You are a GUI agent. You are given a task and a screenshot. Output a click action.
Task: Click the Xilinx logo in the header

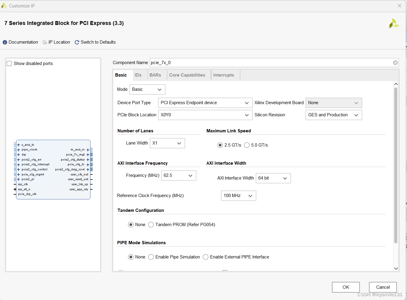[x=394, y=23]
